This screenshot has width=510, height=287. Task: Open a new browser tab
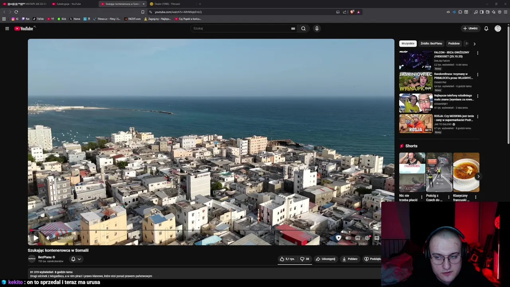200,4
